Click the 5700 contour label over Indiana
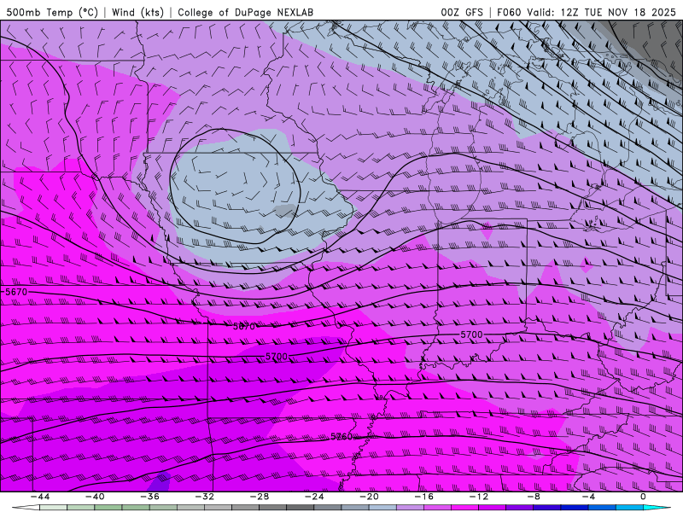Screen dimensions: 683x512 point(472,335)
